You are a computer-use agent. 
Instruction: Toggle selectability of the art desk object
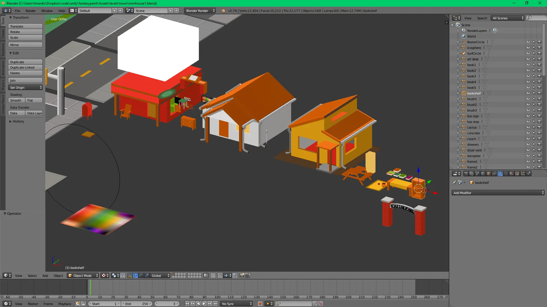pyautogui.click(x=534, y=59)
